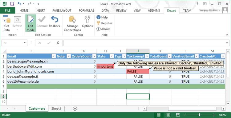Click the Register key item
Viewport: 231px width, 118px height.
[104, 23]
